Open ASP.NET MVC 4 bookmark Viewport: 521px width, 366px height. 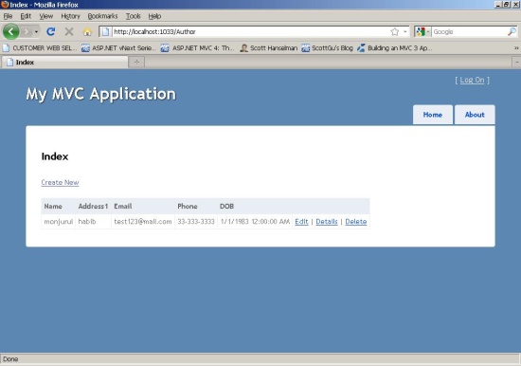coord(198,48)
